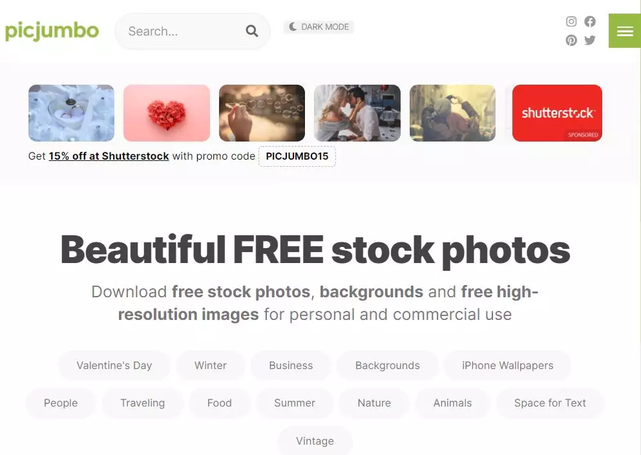The width and height of the screenshot is (641, 455).
Task: Select the Valentine's Day category
Action: tap(114, 365)
